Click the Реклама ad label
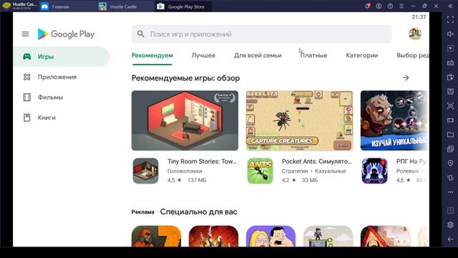Screen dimensions: 458x258 tap(142, 212)
